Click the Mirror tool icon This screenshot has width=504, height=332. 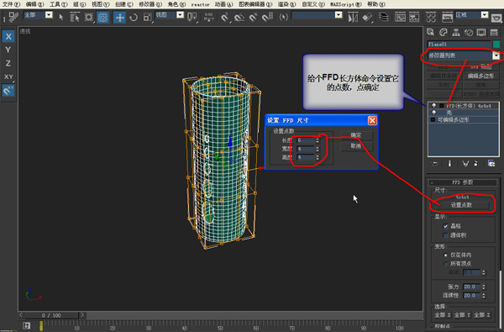tap(353, 17)
